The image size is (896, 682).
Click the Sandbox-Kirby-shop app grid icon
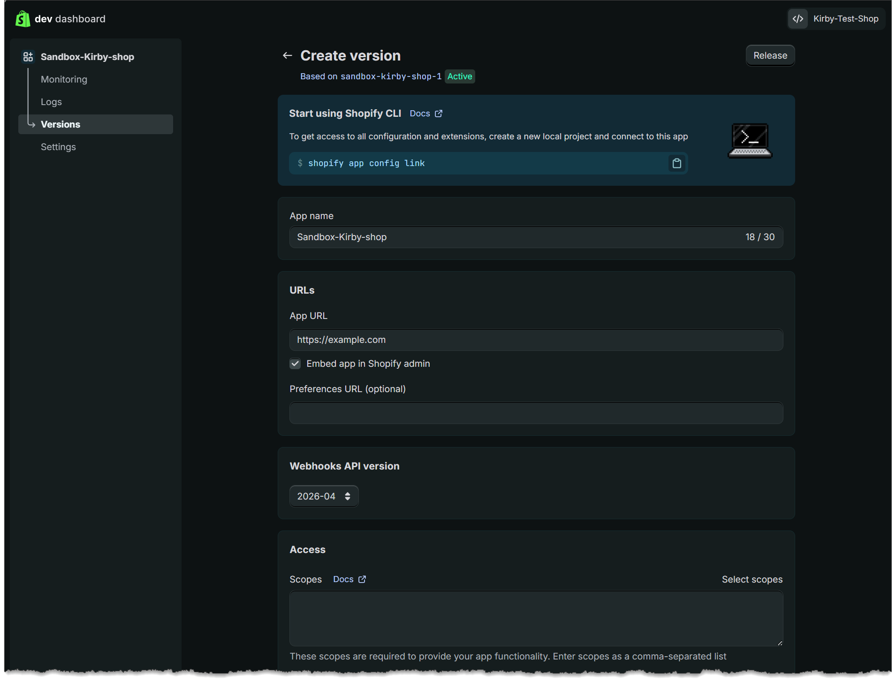click(28, 57)
